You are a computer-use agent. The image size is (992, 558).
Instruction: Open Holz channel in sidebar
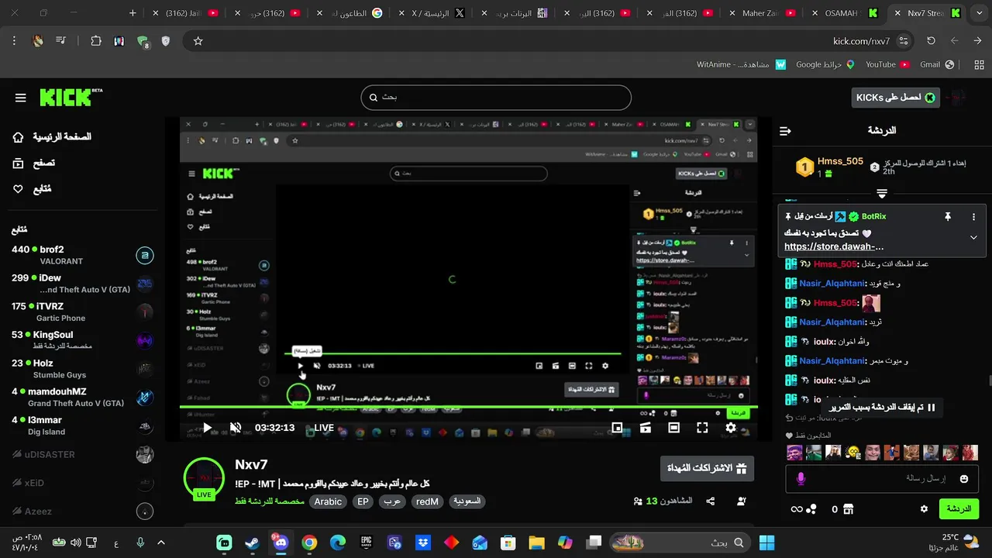point(81,369)
